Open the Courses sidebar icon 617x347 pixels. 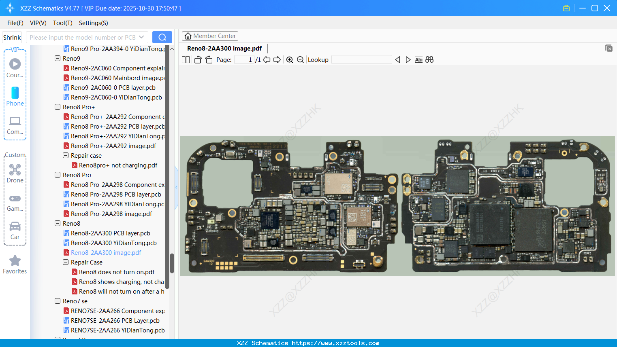click(x=15, y=68)
